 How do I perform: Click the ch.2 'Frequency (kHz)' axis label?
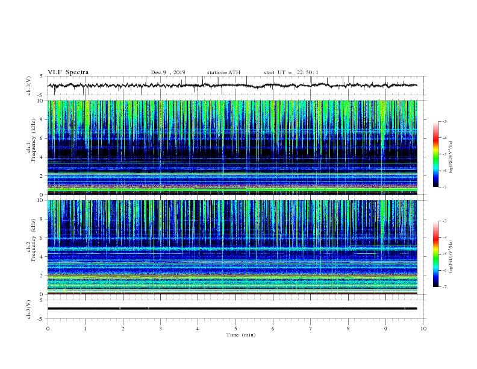pyautogui.click(x=33, y=240)
